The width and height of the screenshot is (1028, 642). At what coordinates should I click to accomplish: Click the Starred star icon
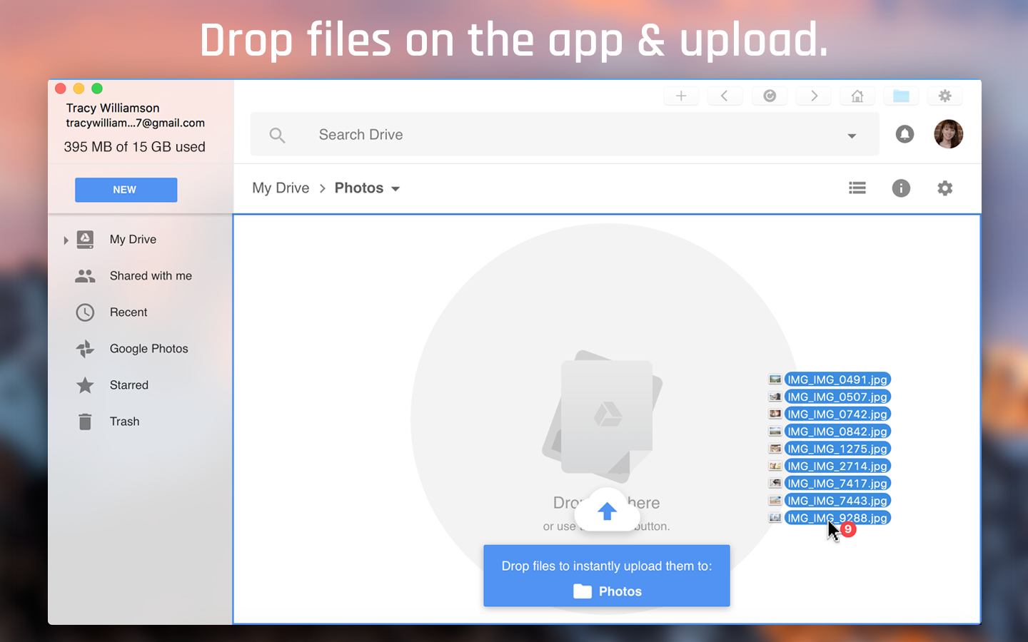point(85,385)
